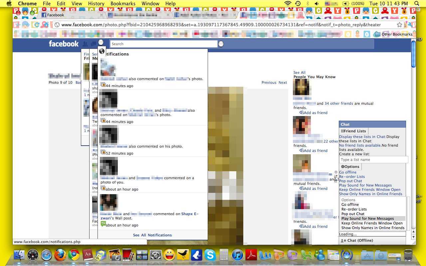Choose Re-order Lists in the Options list

pos(373,209)
